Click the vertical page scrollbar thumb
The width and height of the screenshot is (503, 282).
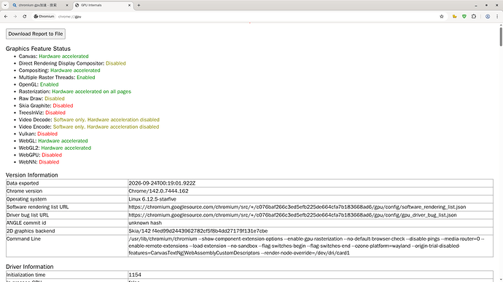(x=500, y=37)
